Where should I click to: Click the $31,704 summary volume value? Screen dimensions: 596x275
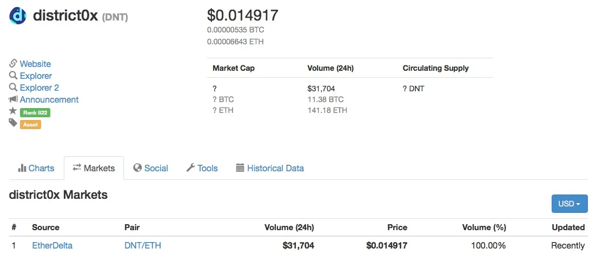coord(321,89)
